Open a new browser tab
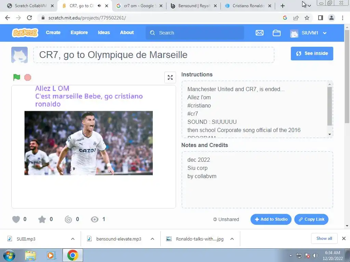350x262 pixels. (283, 6)
